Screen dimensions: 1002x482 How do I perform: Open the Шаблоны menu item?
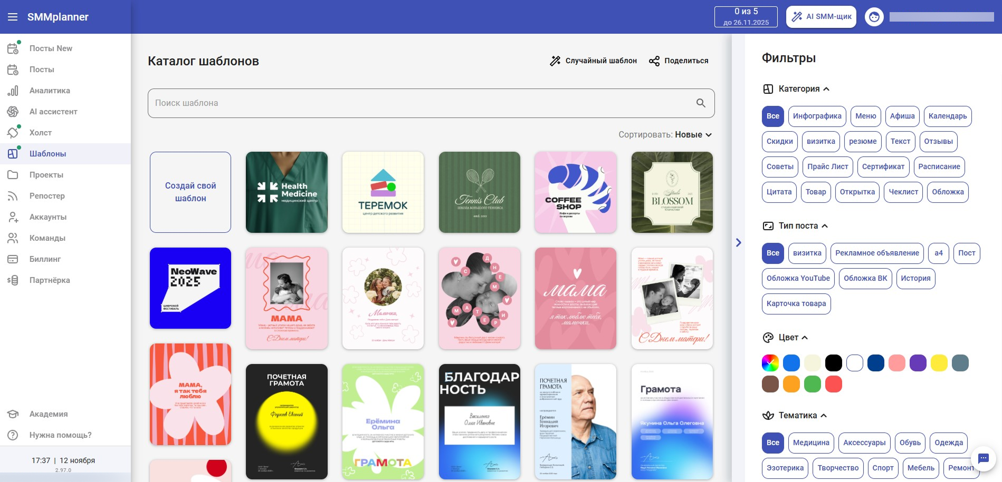(65, 154)
